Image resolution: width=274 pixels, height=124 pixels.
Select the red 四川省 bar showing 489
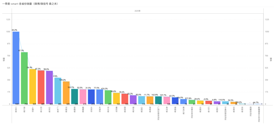coord(41,87)
